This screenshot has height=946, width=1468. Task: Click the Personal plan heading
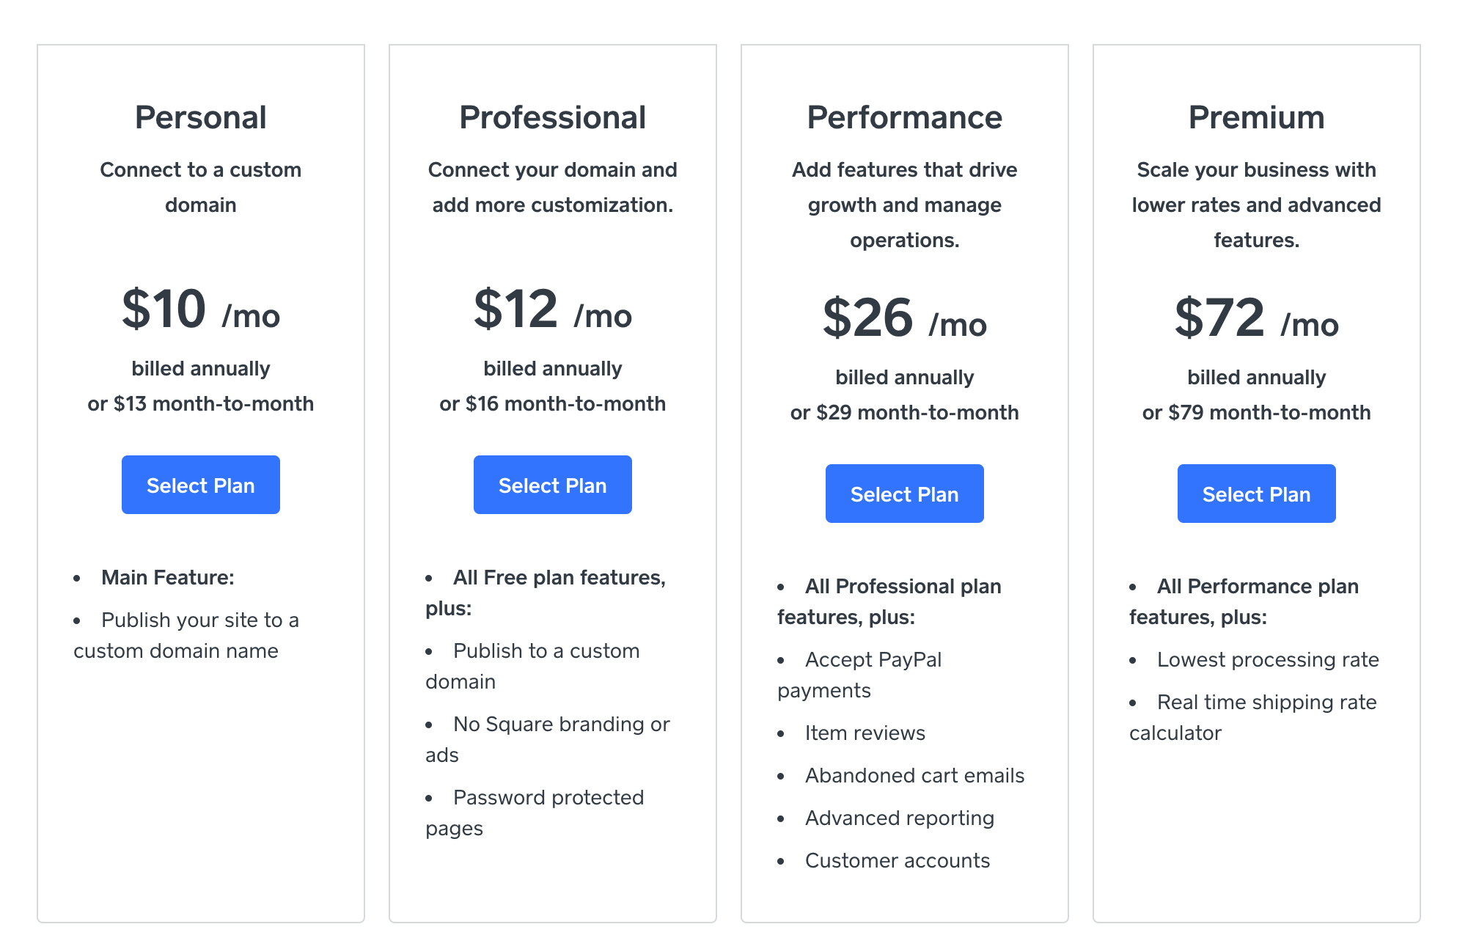tap(200, 117)
